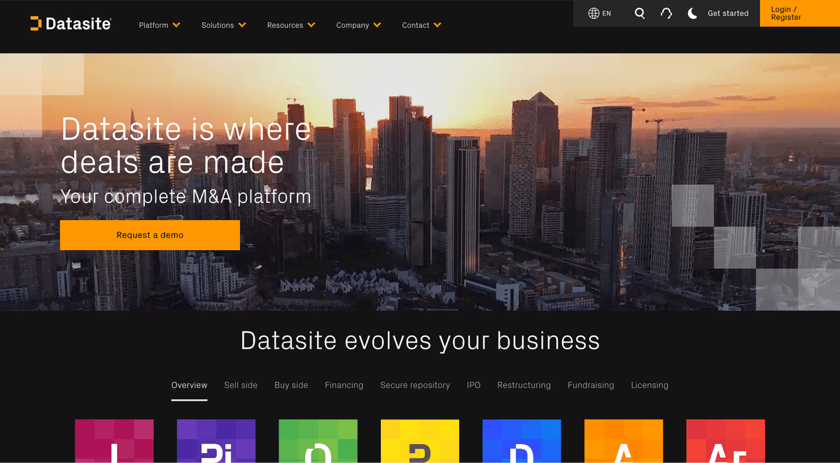The height and width of the screenshot is (463, 840).
Task: Click the Datasite logo in the header
Action: (x=70, y=23)
